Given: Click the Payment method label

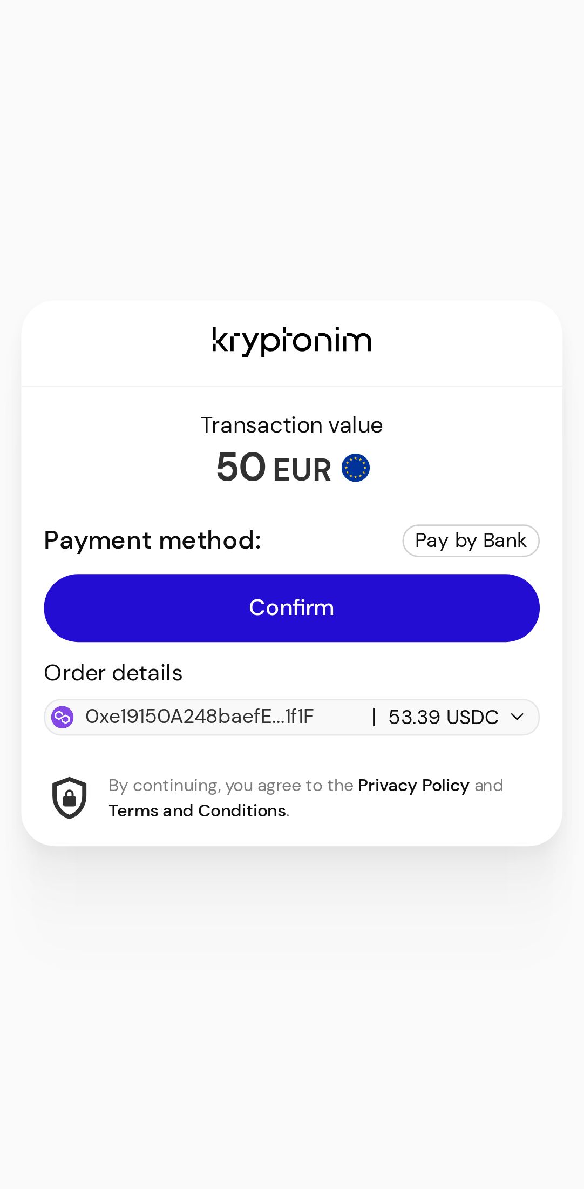Looking at the screenshot, I should (153, 541).
